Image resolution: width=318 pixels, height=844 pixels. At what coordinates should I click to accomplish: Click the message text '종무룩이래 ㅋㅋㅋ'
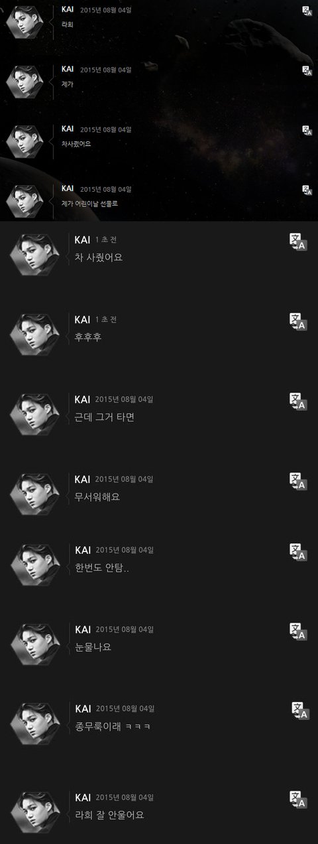coord(113,727)
